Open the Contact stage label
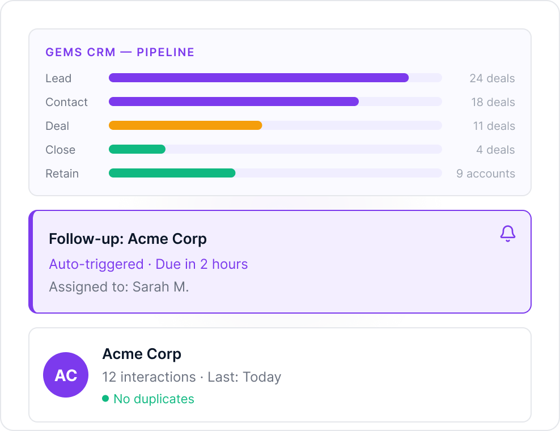 (66, 102)
